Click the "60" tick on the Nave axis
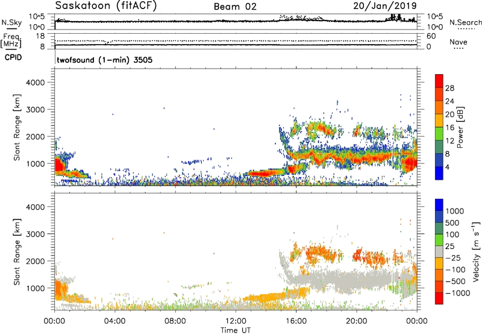The height and width of the screenshot is (334, 482). [431, 36]
